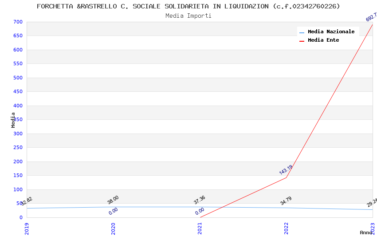Viewport: 377px width, 244px height.
Task: Click the blue Media Nazionale legend swatch
Action: (302, 32)
